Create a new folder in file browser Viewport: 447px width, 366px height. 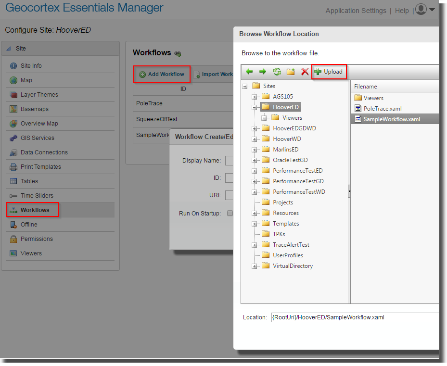pos(290,71)
